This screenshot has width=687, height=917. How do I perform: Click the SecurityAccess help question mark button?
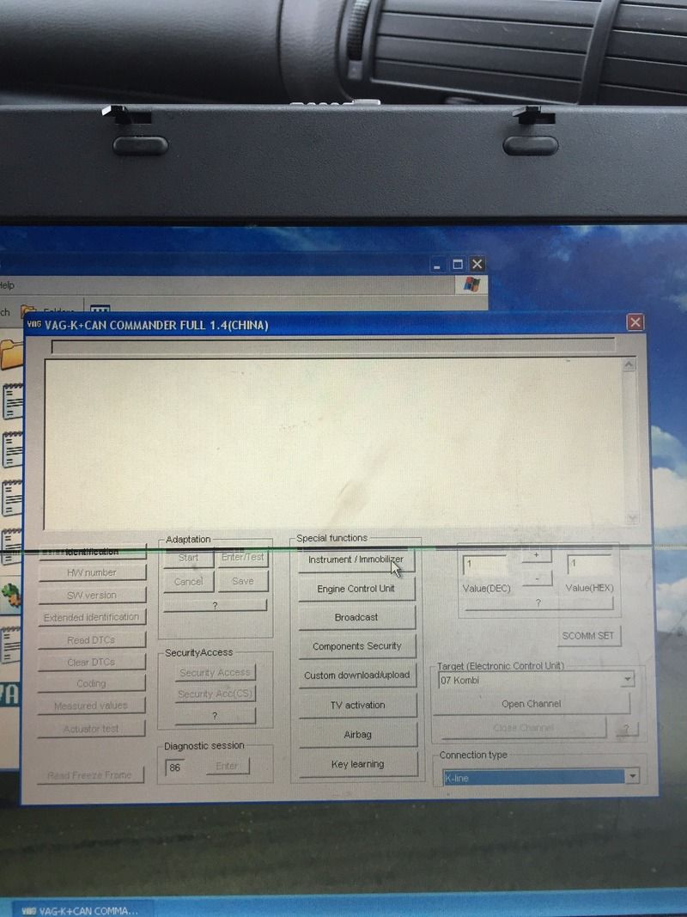(215, 717)
